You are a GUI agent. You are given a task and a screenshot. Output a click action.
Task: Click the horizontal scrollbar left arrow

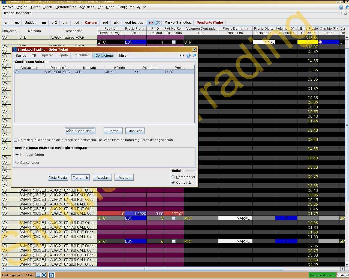point(4,269)
